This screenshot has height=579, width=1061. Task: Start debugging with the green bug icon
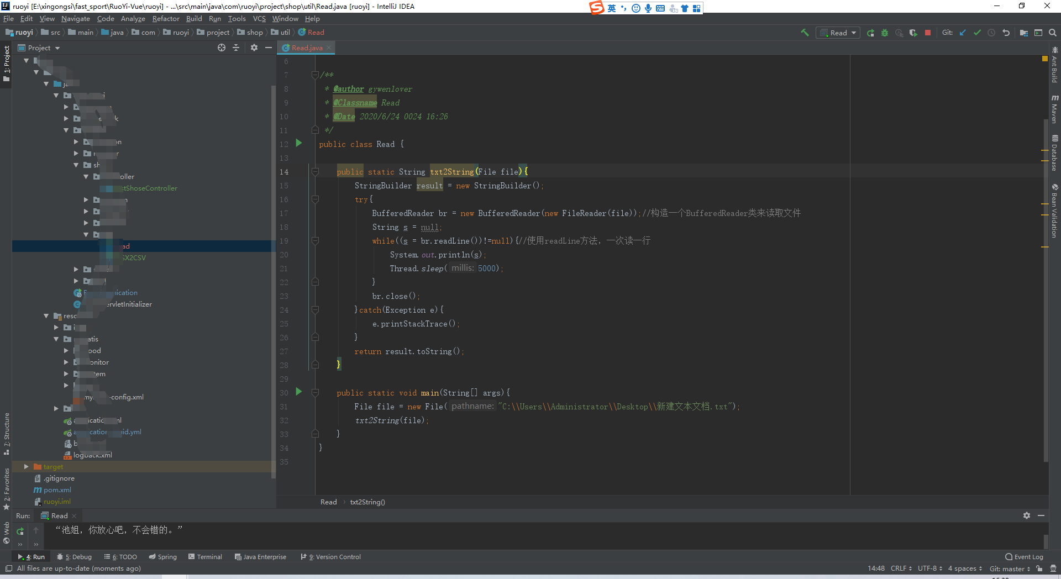(885, 33)
